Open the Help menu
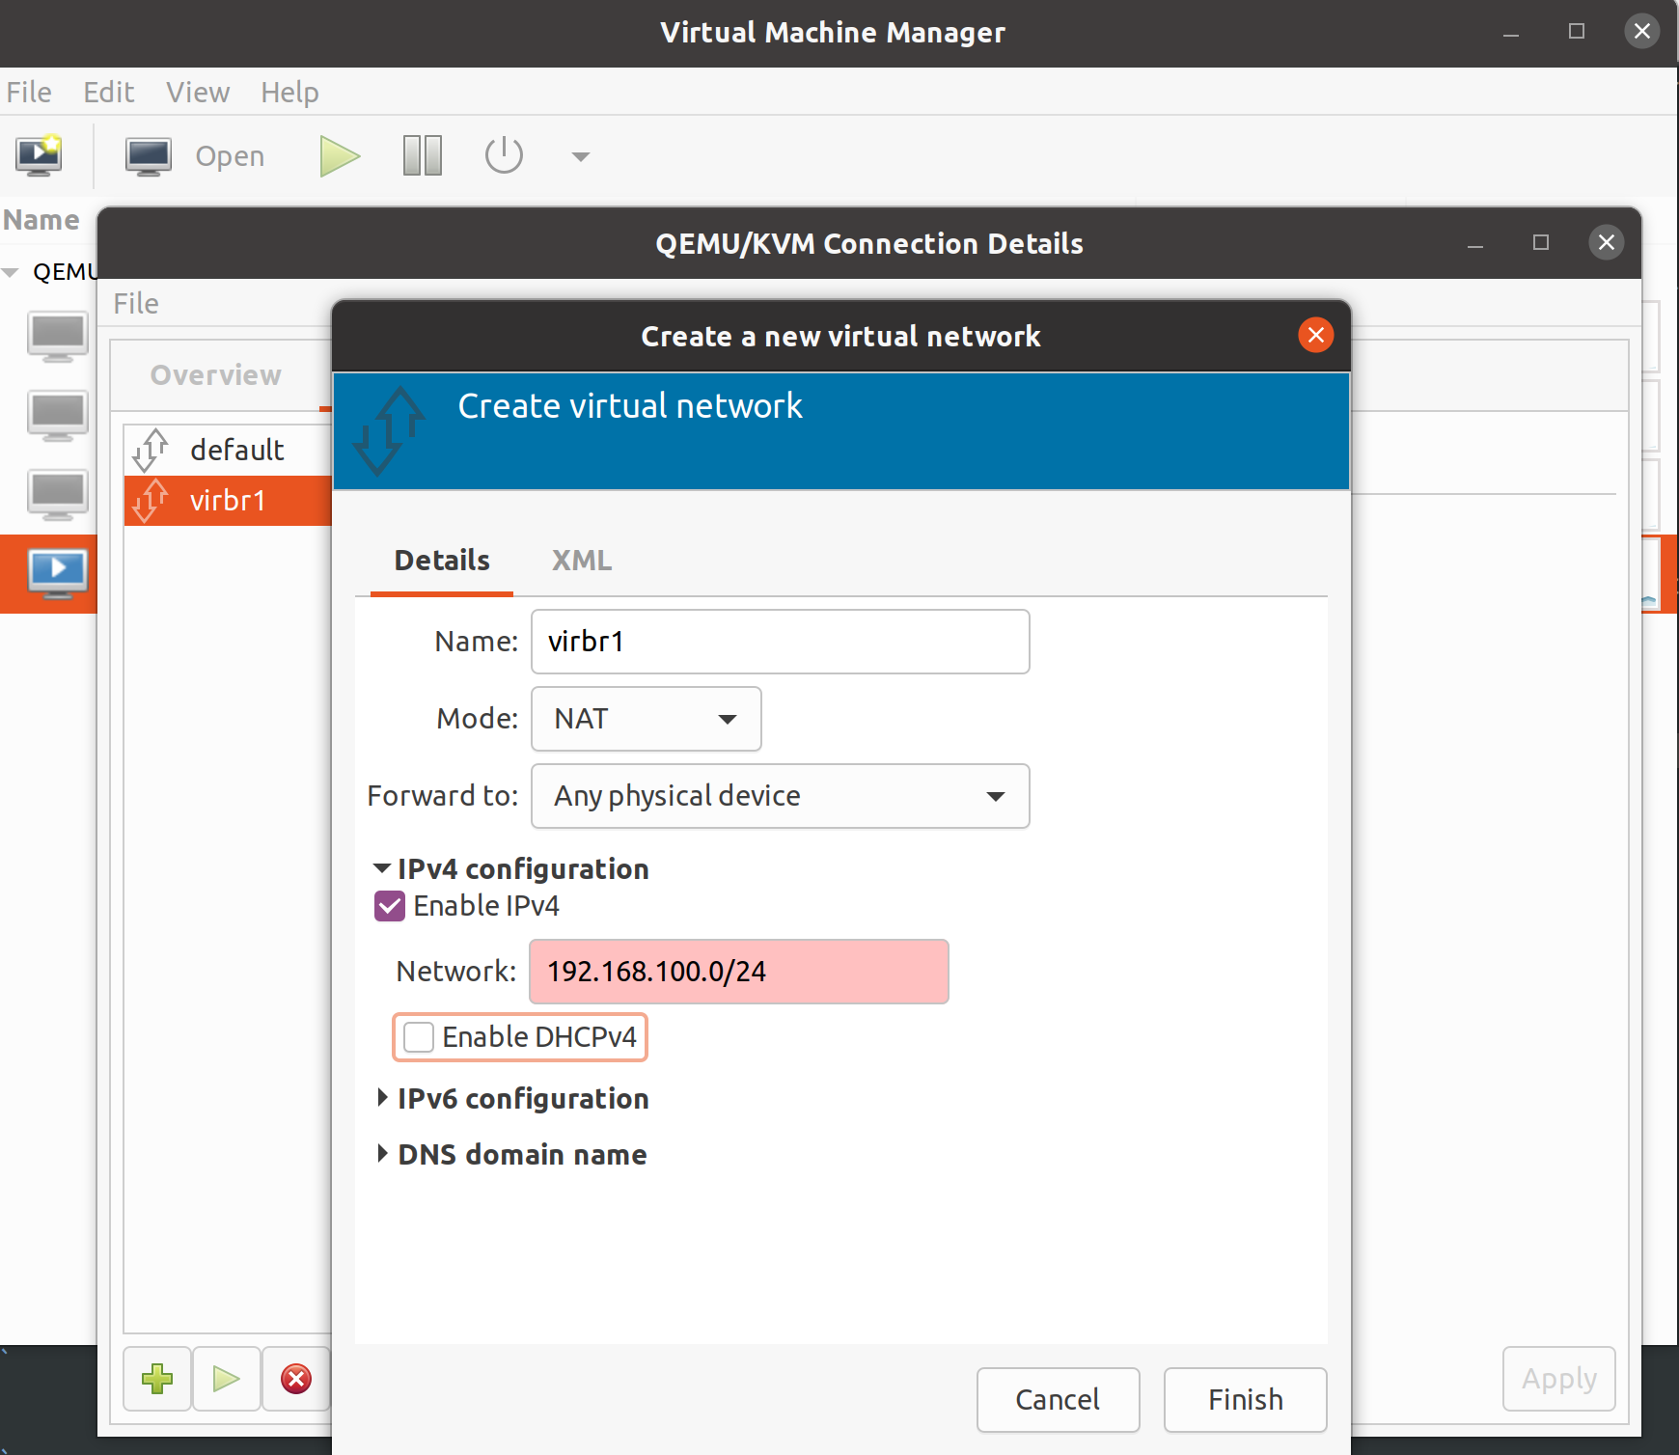Image resolution: width=1679 pixels, height=1455 pixels. [289, 93]
